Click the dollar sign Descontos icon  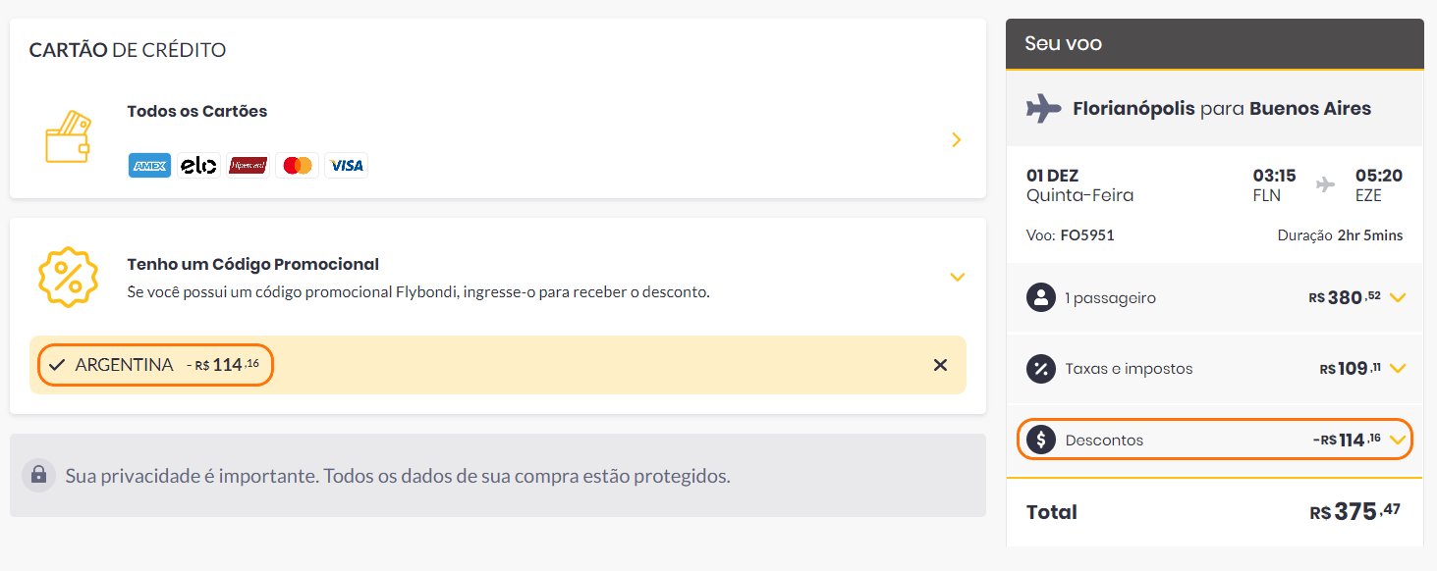tap(1040, 441)
